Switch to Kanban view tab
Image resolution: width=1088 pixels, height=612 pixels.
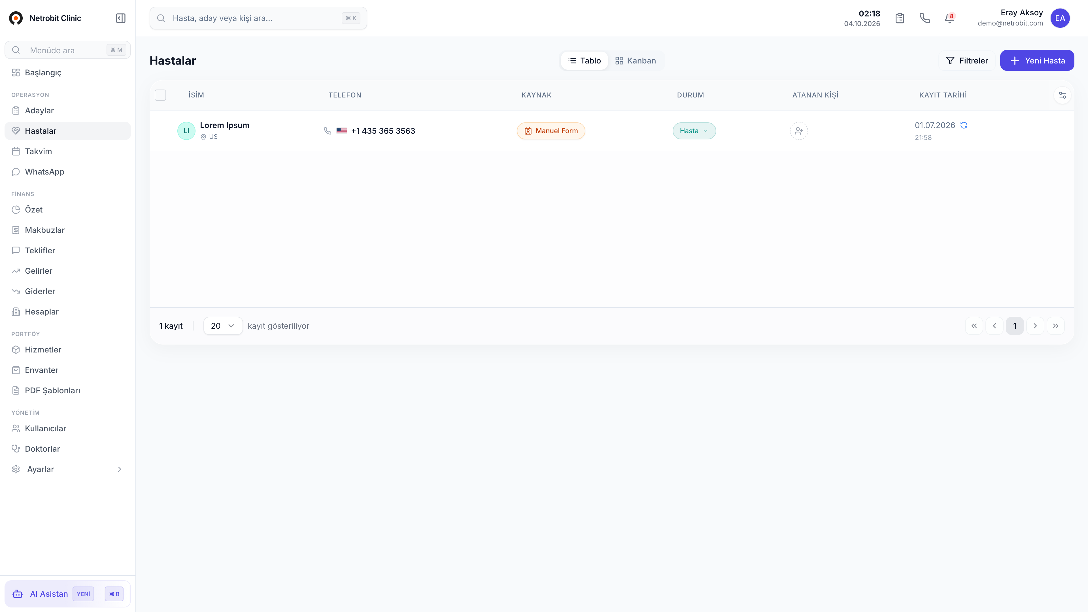[635, 60]
